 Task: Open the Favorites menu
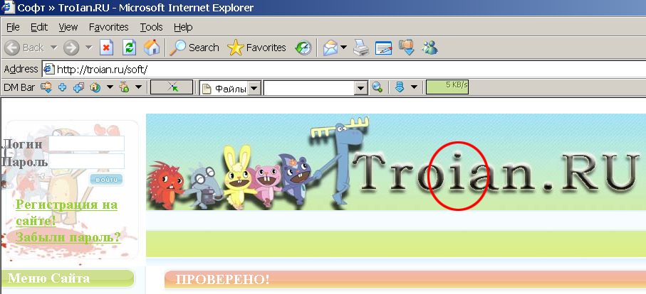click(x=109, y=28)
